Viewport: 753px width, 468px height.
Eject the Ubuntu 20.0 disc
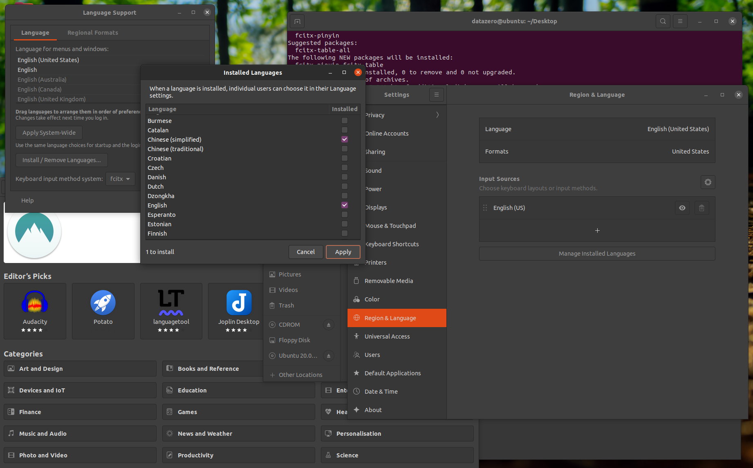click(328, 356)
